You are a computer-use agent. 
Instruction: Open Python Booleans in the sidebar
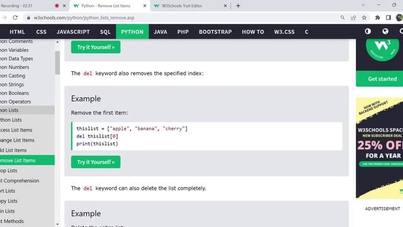(x=27, y=93)
